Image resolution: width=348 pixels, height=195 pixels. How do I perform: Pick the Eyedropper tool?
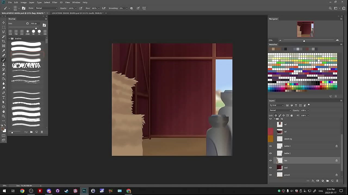click(x=4, y=51)
